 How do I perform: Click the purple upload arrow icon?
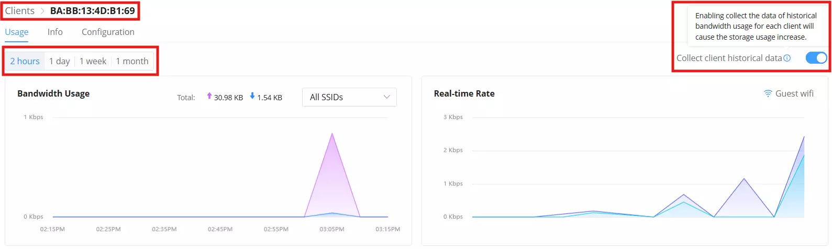[x=209, y=96]
